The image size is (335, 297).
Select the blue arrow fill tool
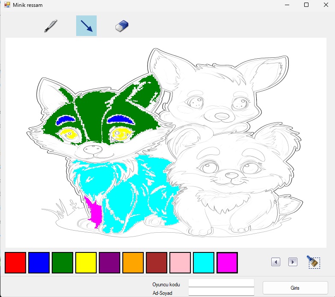point(86,26)
